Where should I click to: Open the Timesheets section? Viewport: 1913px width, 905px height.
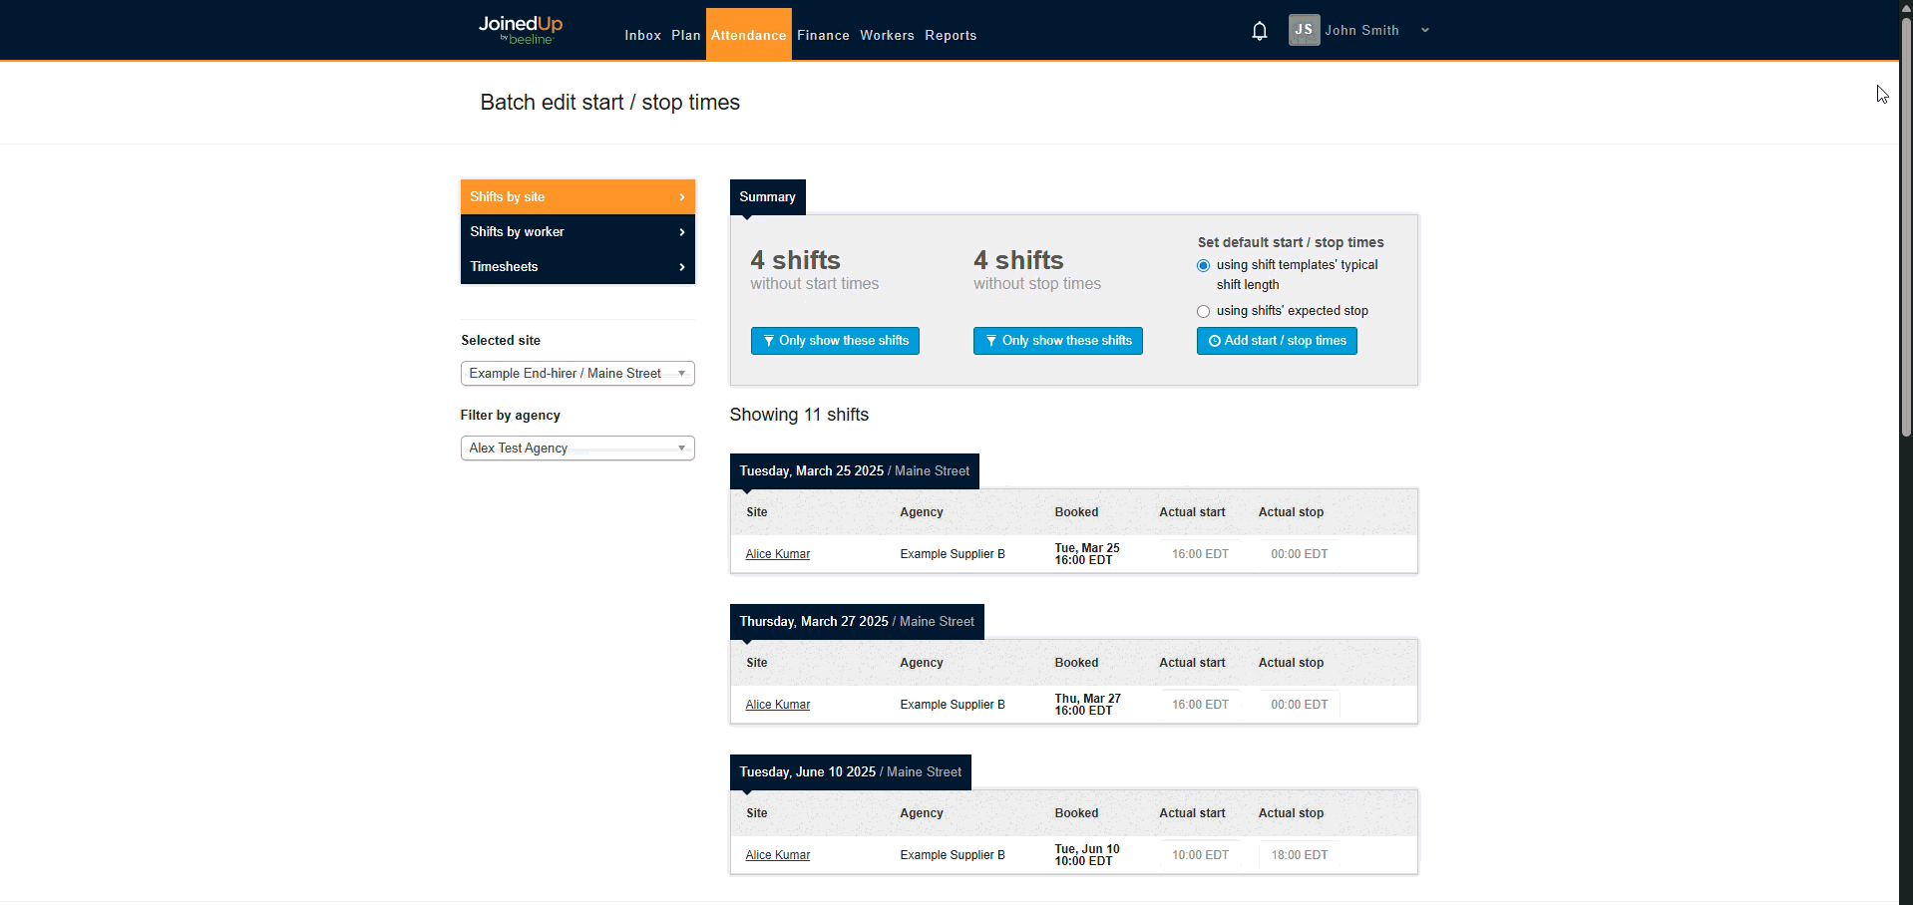click(576, 267)
